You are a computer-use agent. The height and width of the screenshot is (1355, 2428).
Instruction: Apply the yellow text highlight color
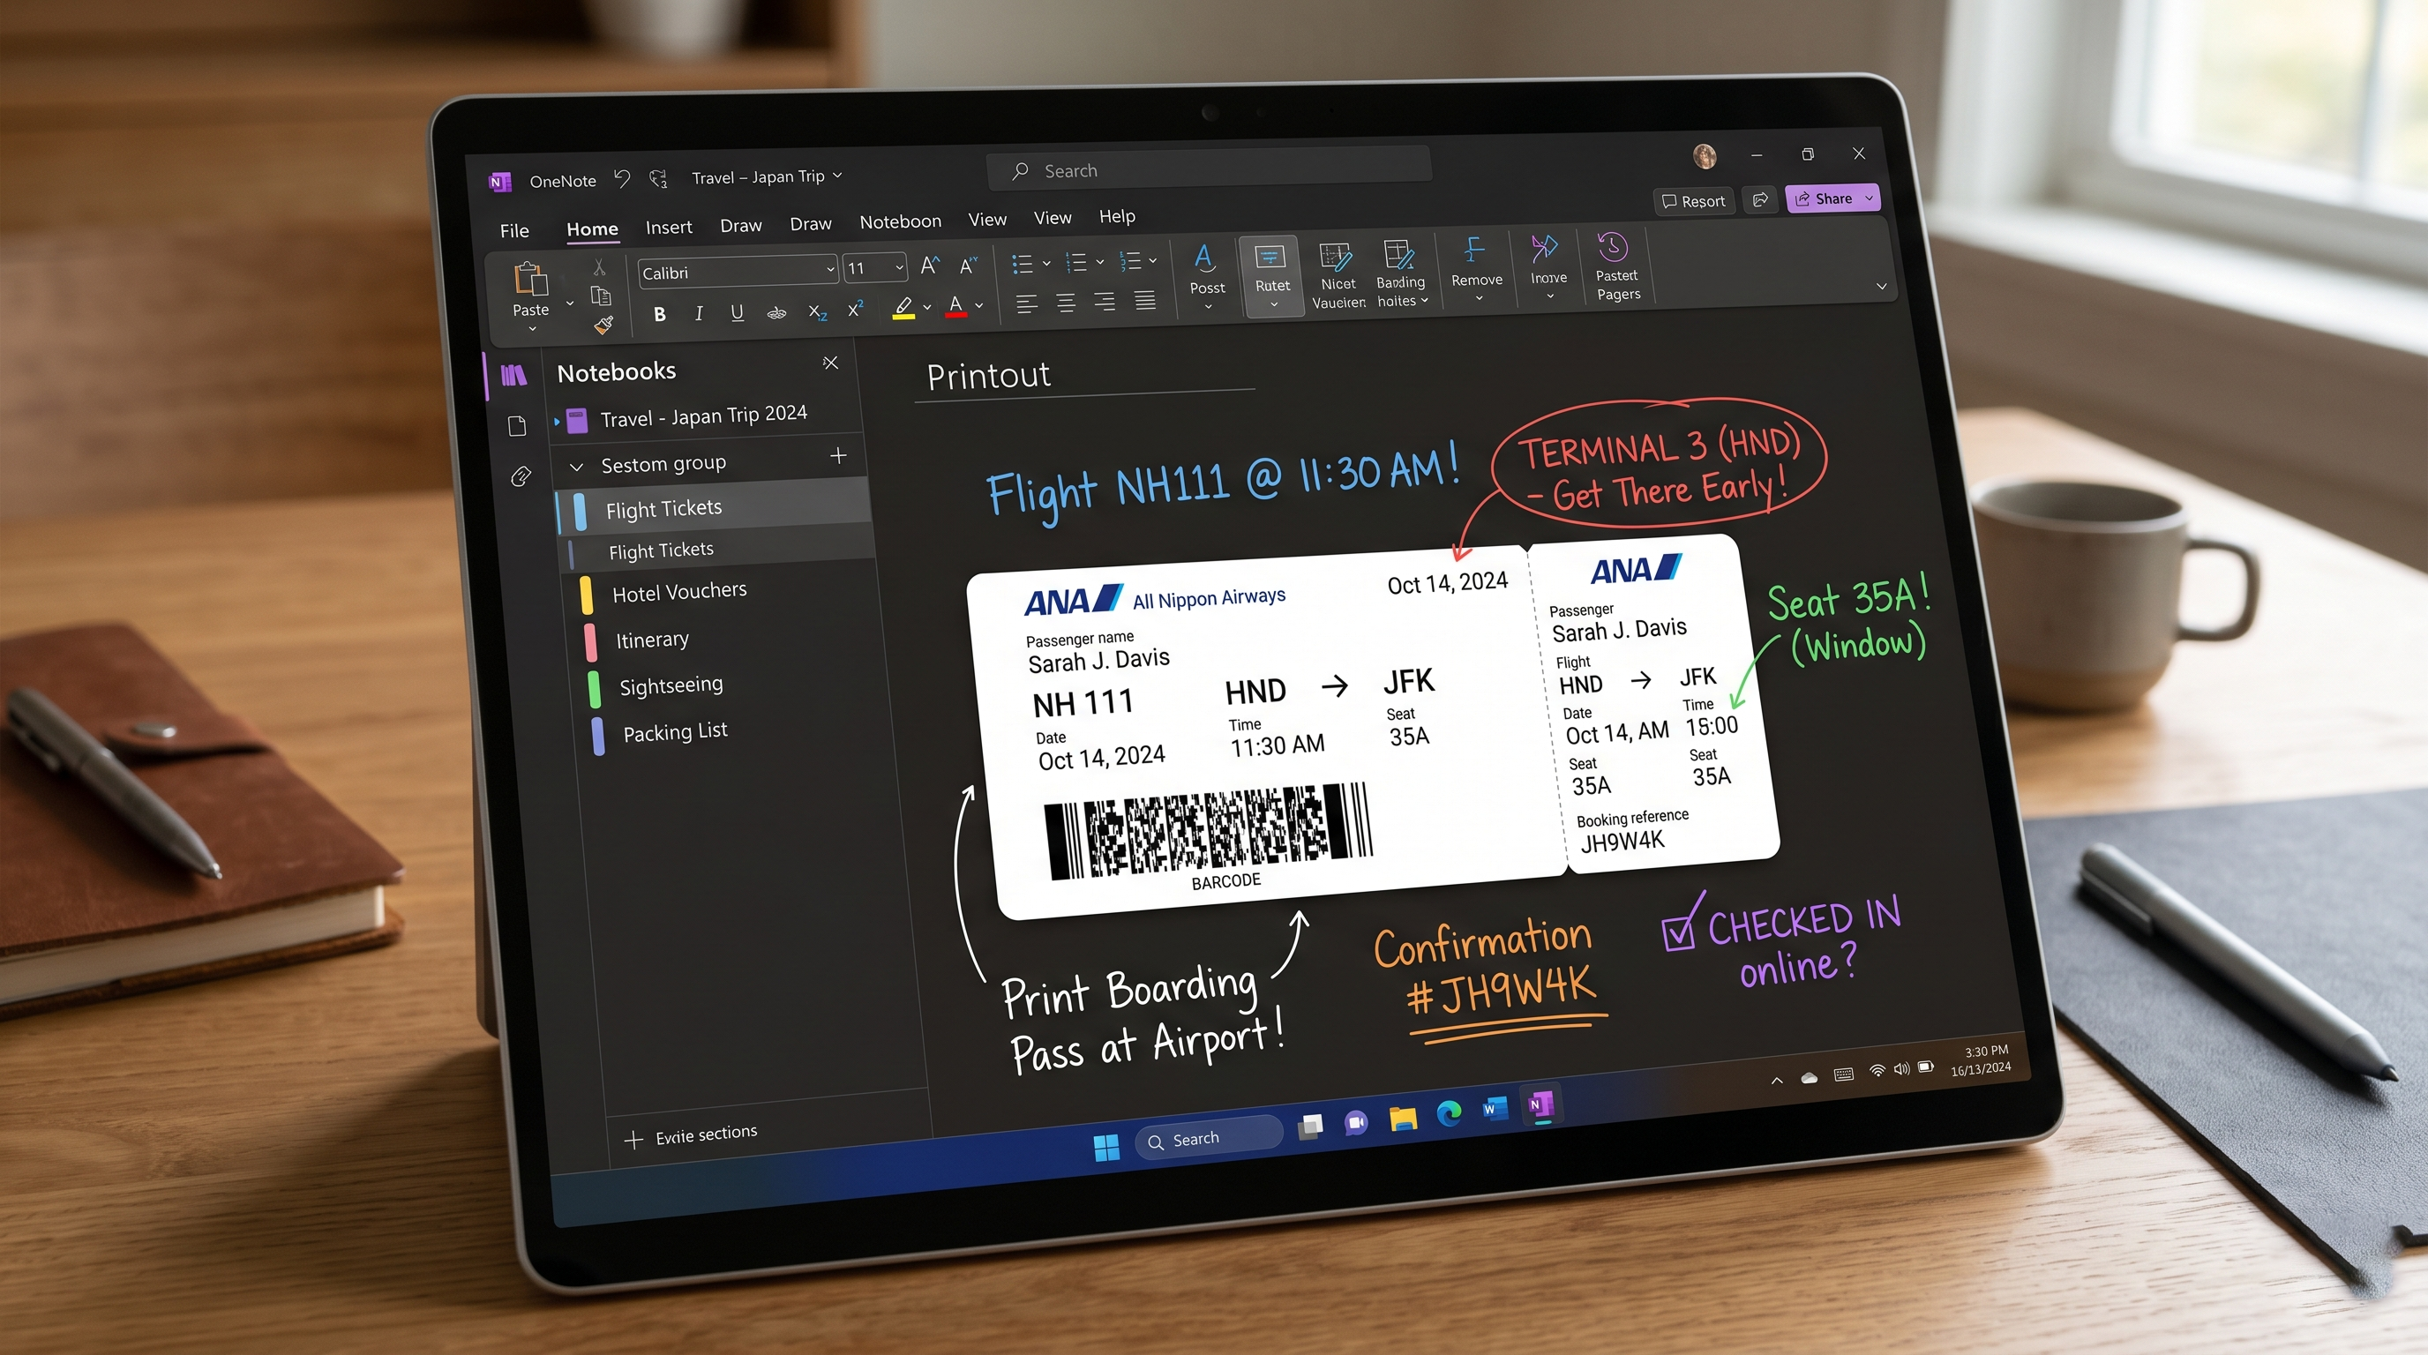click(903, 308)
